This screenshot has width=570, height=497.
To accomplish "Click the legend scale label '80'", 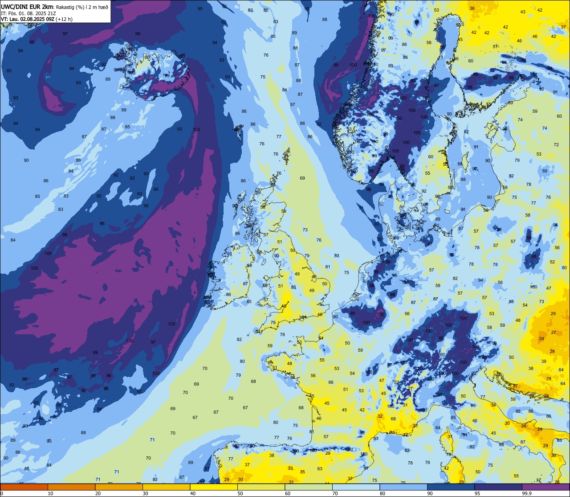I will (383, 493).
